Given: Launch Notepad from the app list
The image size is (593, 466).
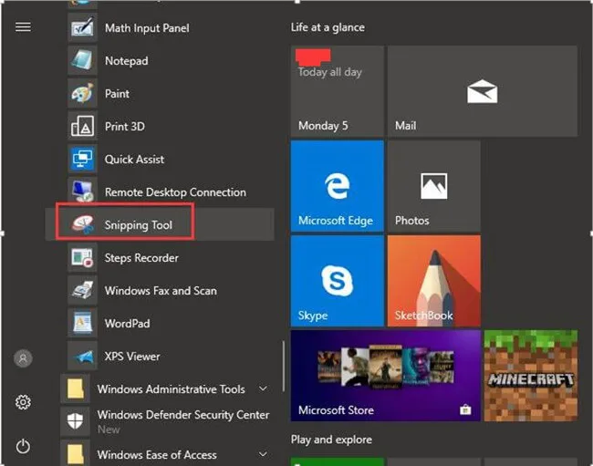Looking at the screenshot, I should (126, 61).
